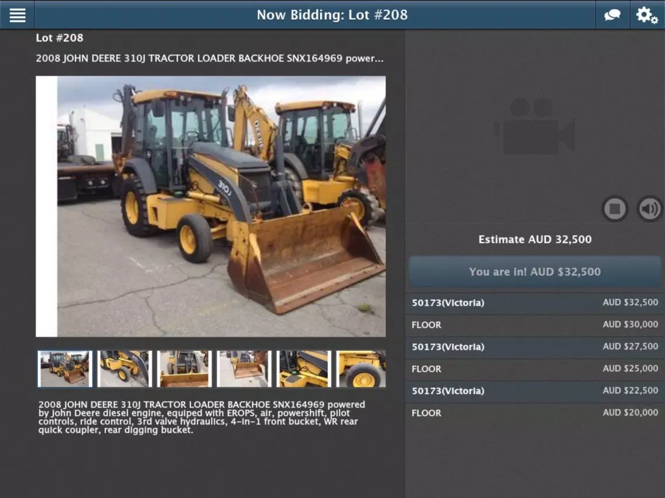
Task: Click the 'Estimate AUD 32,500' text
Action: click(535, 239)
